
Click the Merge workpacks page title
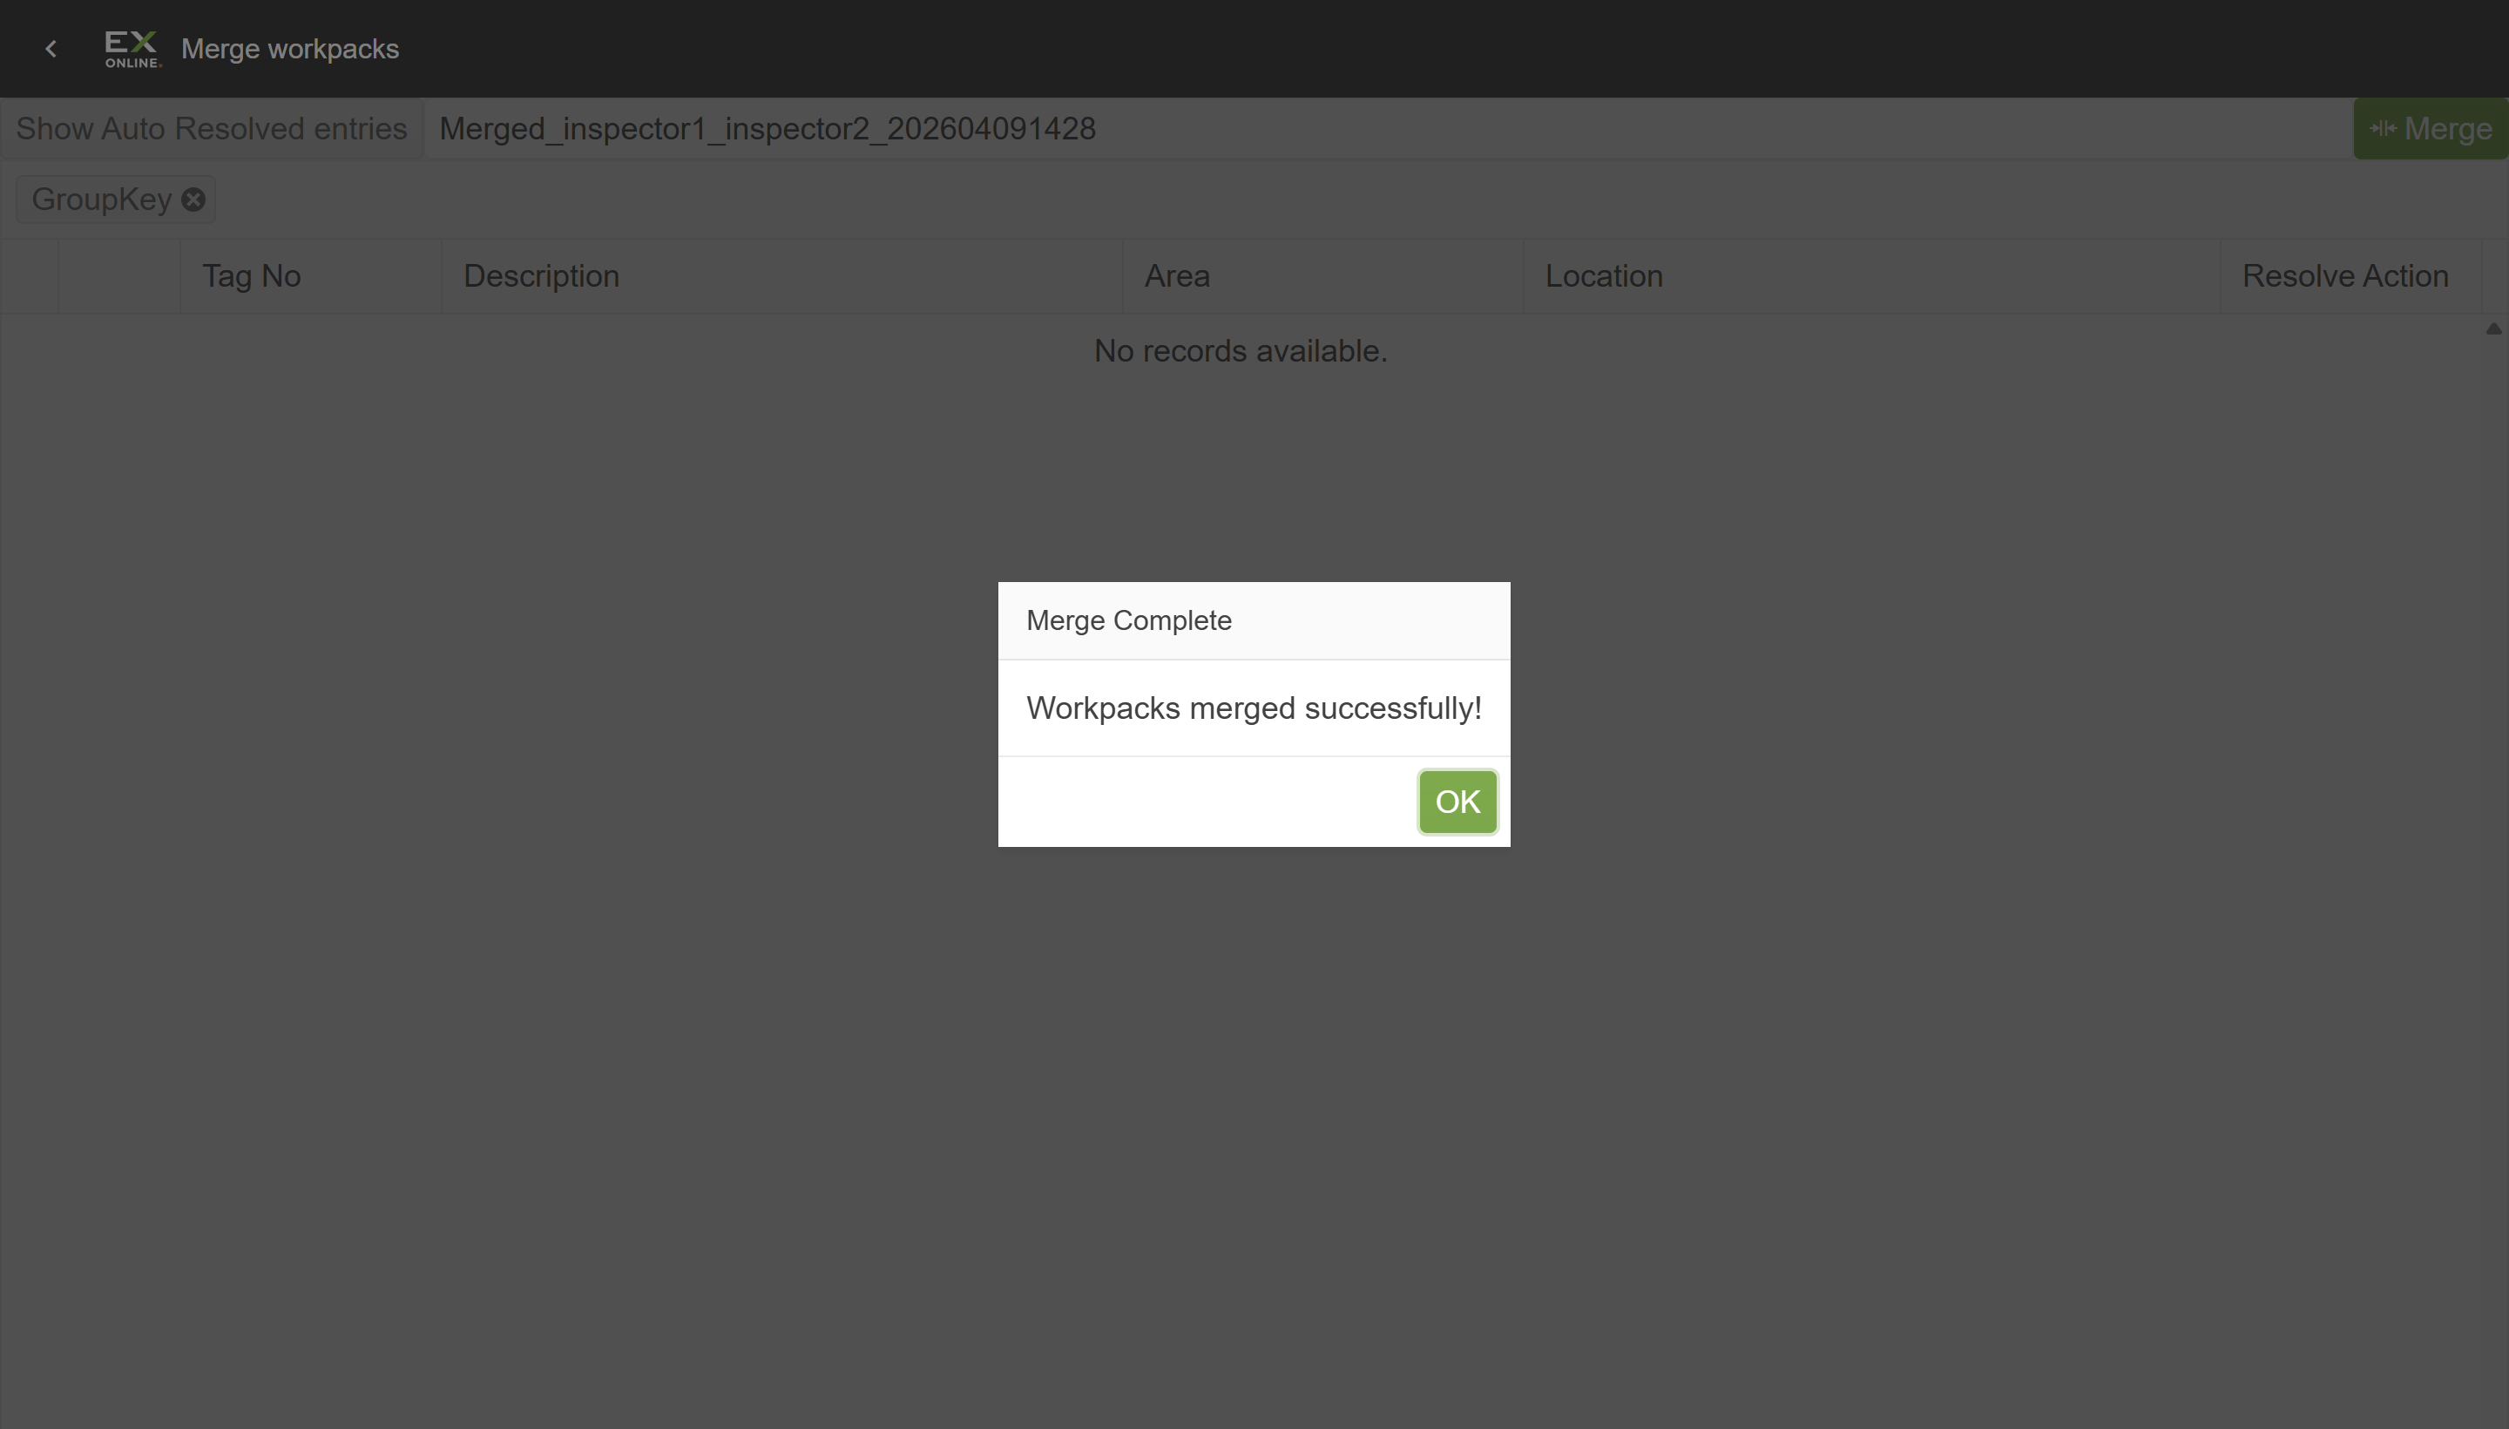[x=289, y=49]
